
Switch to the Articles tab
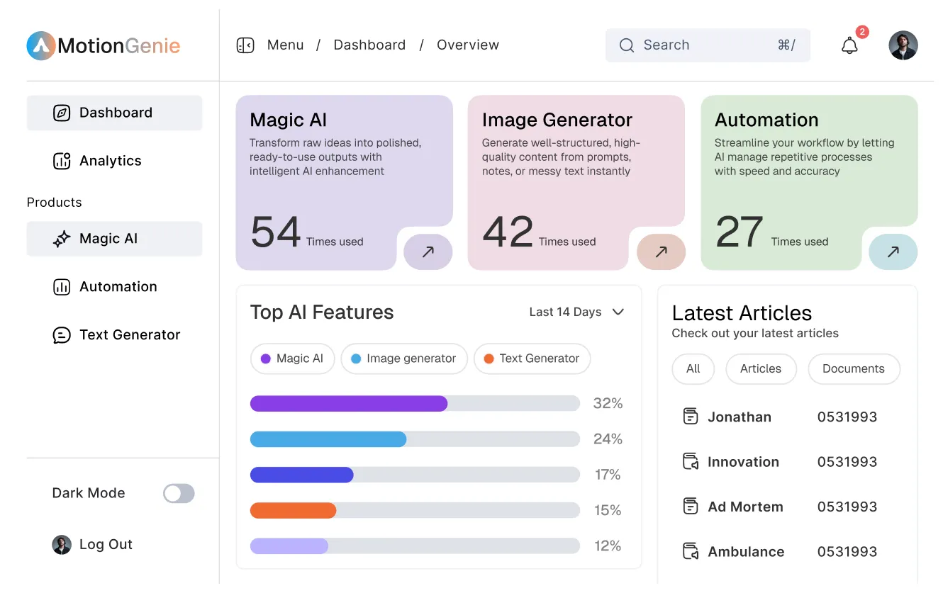point(761,368)
